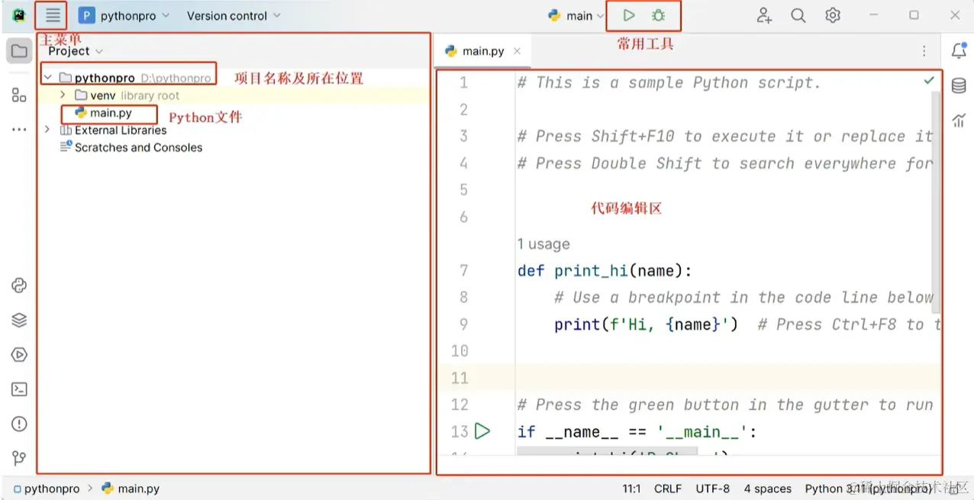Open IDE settings gear

(x=833, y=15)
